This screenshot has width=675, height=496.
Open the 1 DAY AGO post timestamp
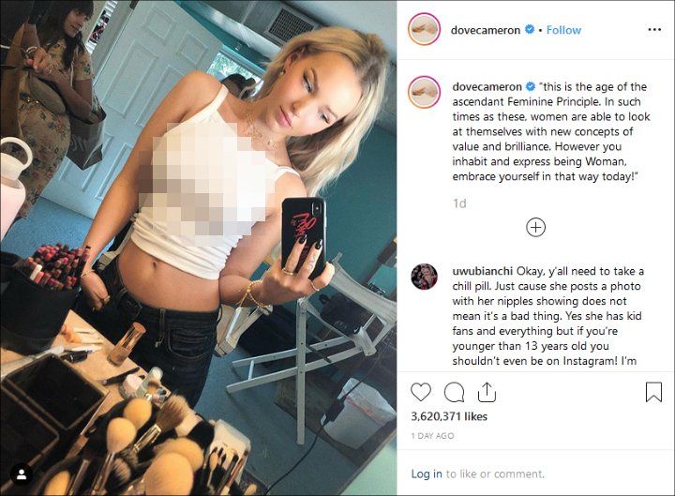pyautogui.click(x=432, y=436)
